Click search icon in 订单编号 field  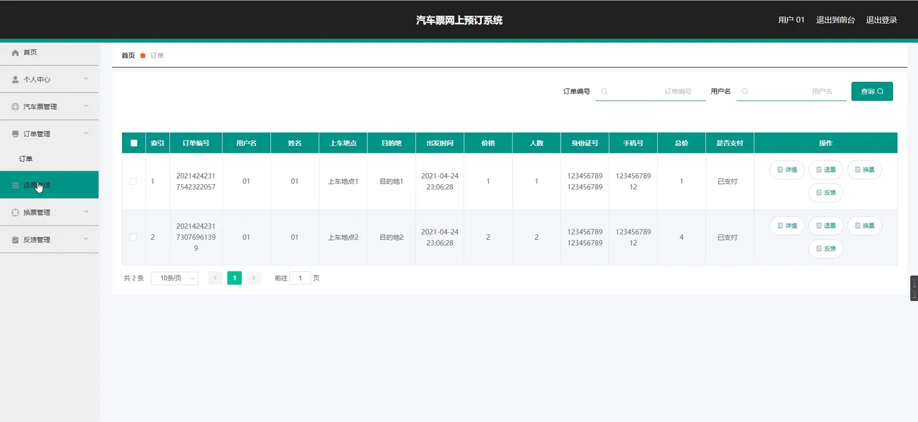tap(604, 92)
